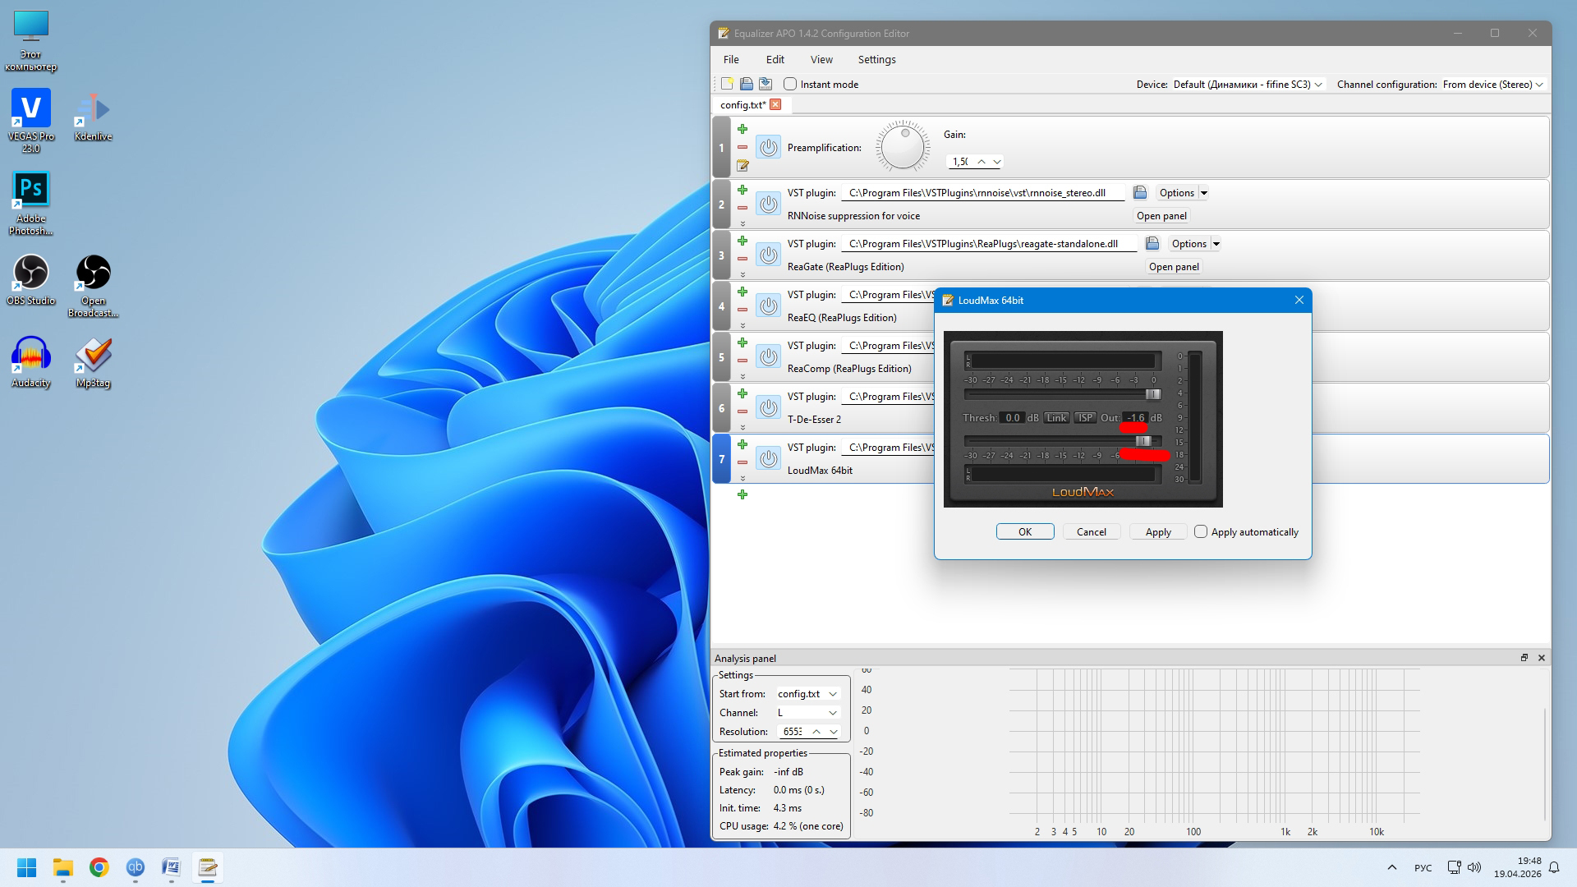
Task: Click Open panel for RNNoise plugin
Action: click(1161, 216)
